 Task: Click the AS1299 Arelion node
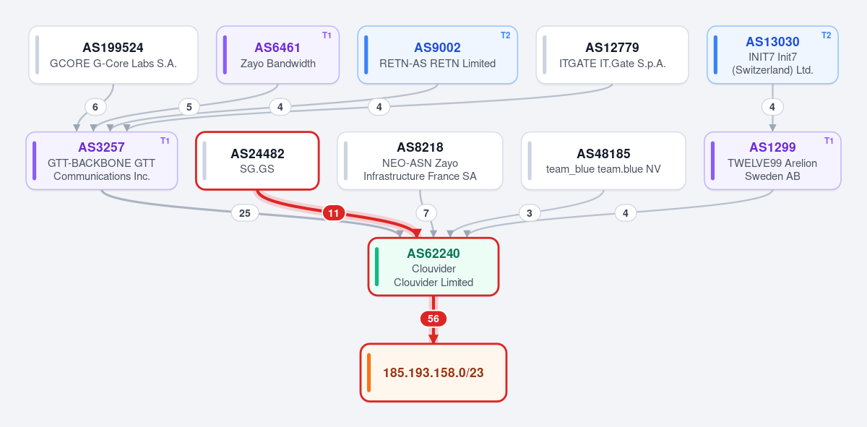tap(772, 160)
